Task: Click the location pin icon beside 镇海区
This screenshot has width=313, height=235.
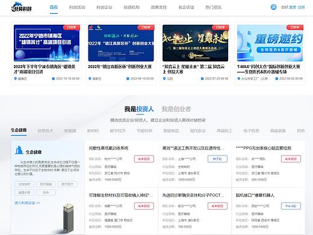Action: point(15,78)
